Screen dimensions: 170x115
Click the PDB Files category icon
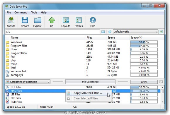tap(8, 102)
